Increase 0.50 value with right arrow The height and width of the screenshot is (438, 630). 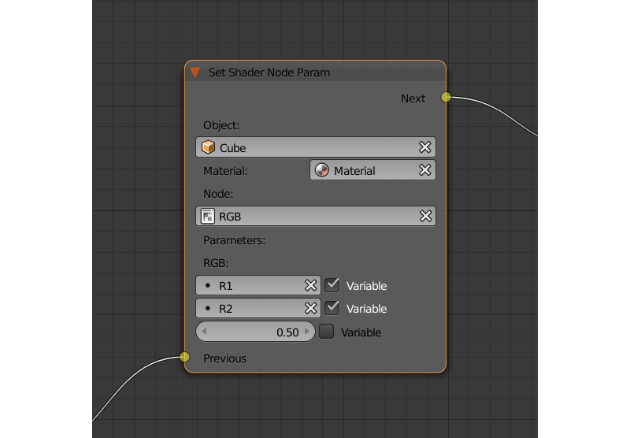[x=307, y=332]
